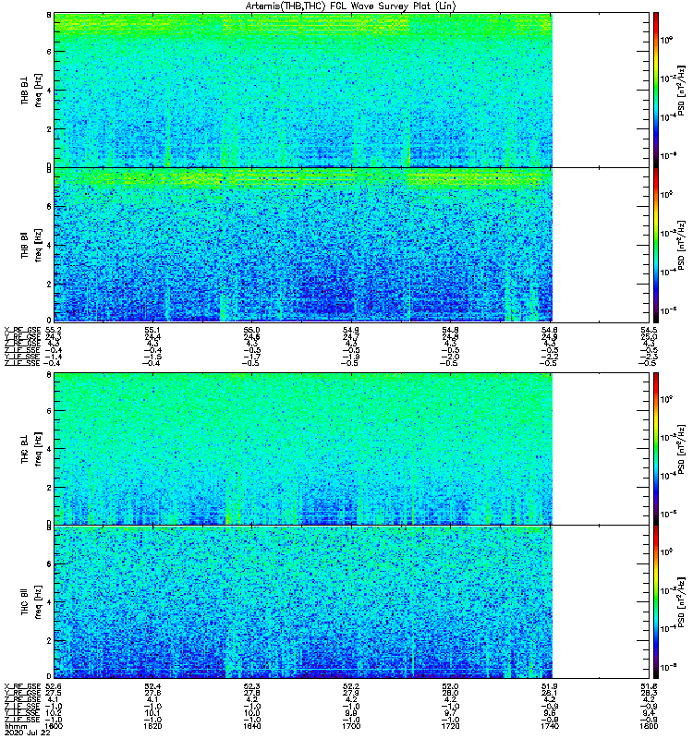
Task: Click the '10⁻⁶' tick on the bottom colorbar
Action: pos(668,666)
